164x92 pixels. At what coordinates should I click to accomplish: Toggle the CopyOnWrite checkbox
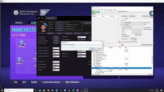(122, 37)
